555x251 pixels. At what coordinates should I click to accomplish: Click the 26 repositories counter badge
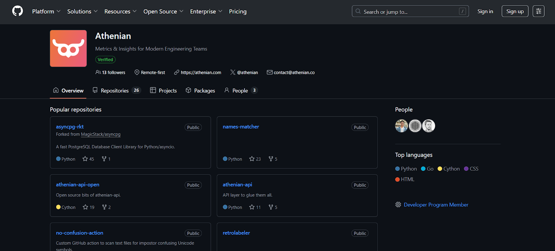coord(136,90)
